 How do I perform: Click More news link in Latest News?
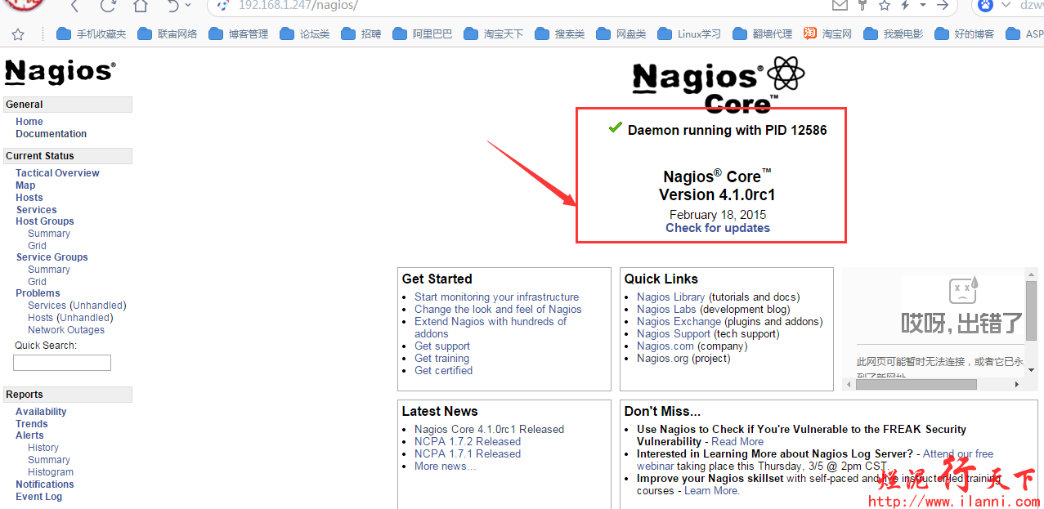[445, 467]
